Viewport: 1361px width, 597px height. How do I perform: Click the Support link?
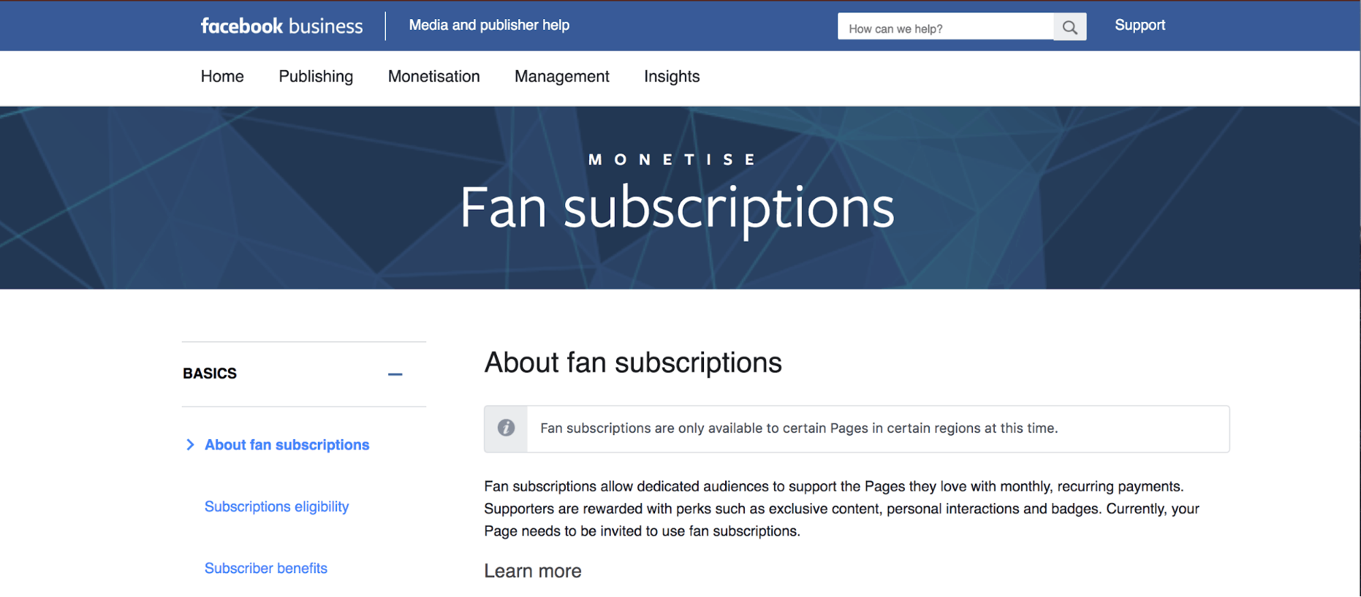(x=1140, y=25)
